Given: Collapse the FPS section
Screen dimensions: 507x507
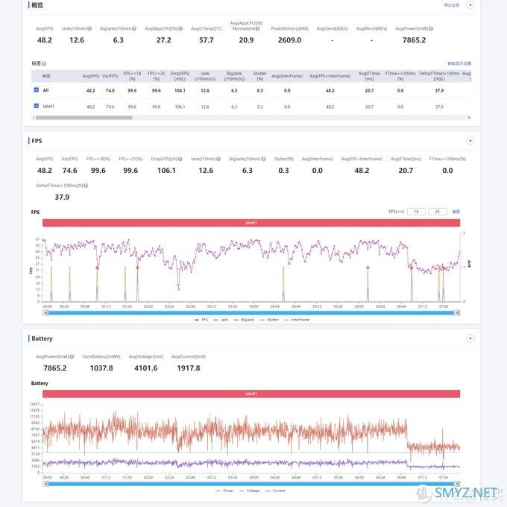Looking at the screenshot, I should point(470,141).
